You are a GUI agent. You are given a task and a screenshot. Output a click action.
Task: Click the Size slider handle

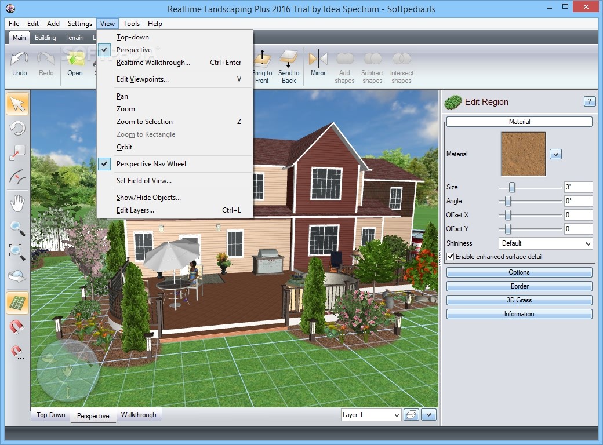click(x=512, y=187)
